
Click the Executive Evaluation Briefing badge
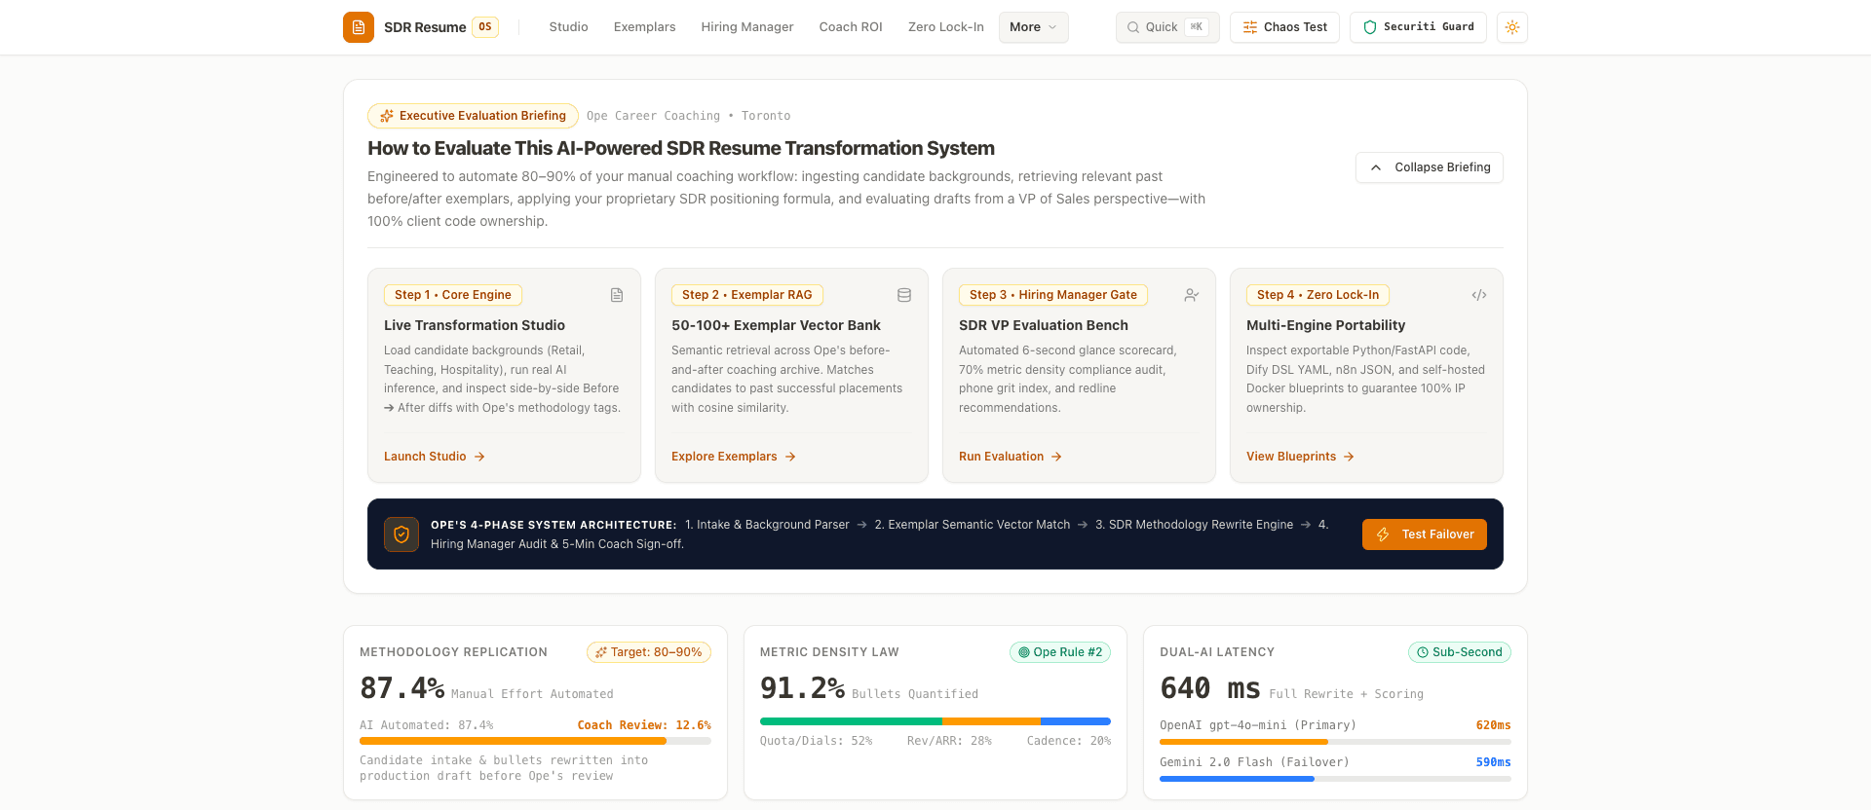tap(473, 116)
